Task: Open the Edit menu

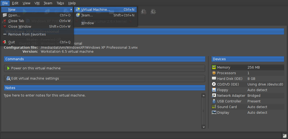Action: (15, 3)
